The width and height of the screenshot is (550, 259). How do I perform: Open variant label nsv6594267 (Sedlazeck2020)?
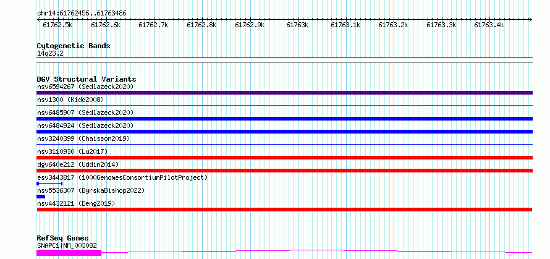tap(85, 87)
